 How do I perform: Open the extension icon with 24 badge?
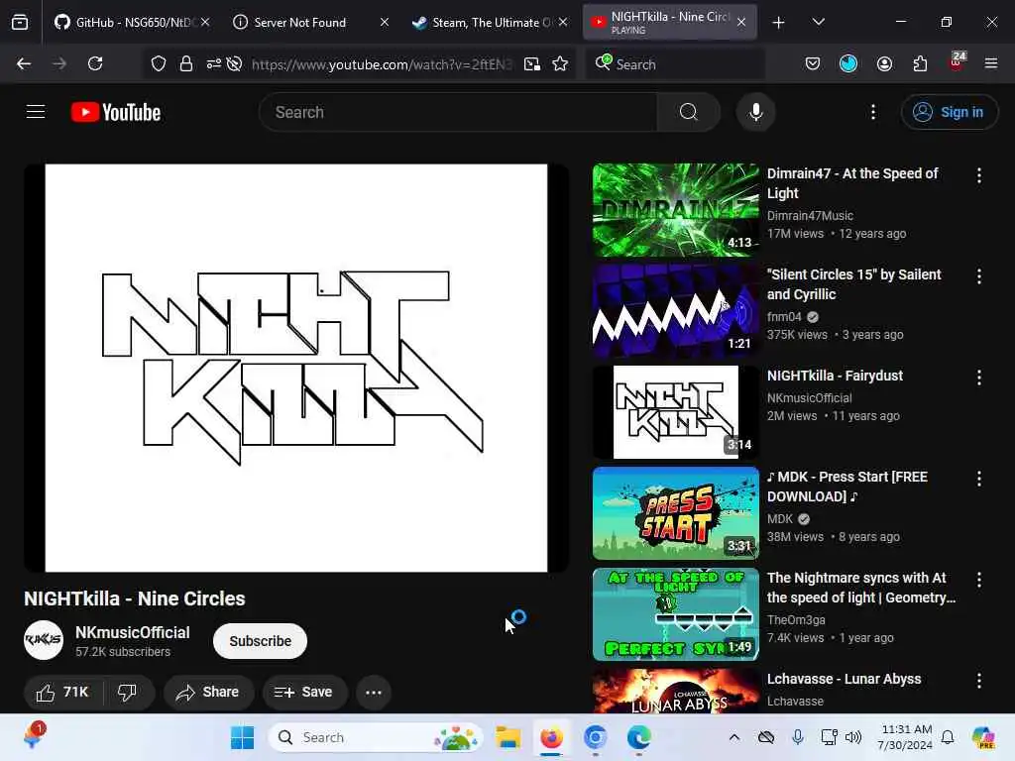[957, 62]
